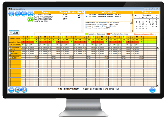The width and height of the screenshot is (167, 121).
Task: Click the Informations panel header
Action: tap(109, 12)
